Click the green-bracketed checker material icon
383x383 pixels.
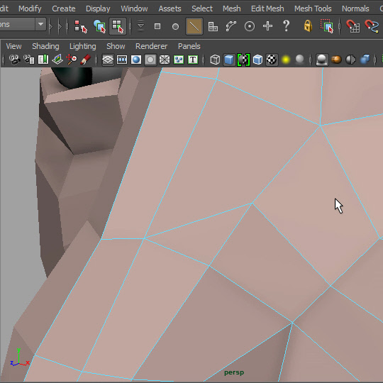243,60
